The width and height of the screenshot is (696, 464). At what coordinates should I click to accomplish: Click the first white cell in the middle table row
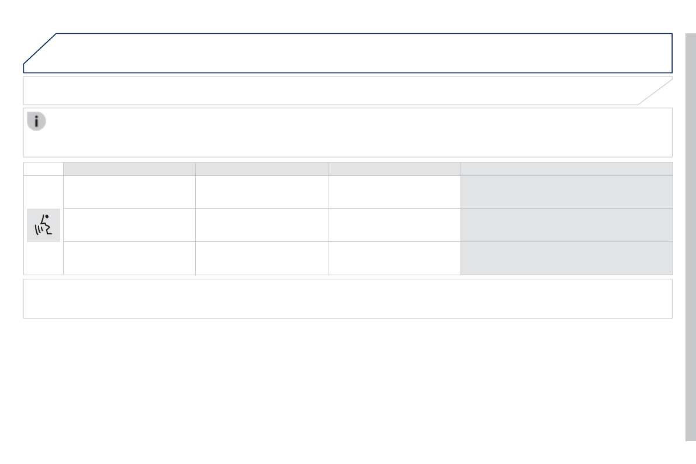pos(129,225)
